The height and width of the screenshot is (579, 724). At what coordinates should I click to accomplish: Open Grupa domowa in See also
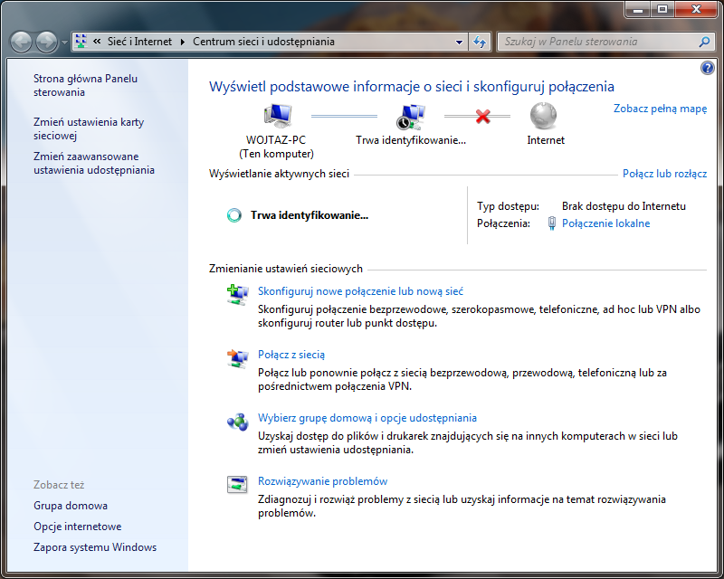coord(71,506)
